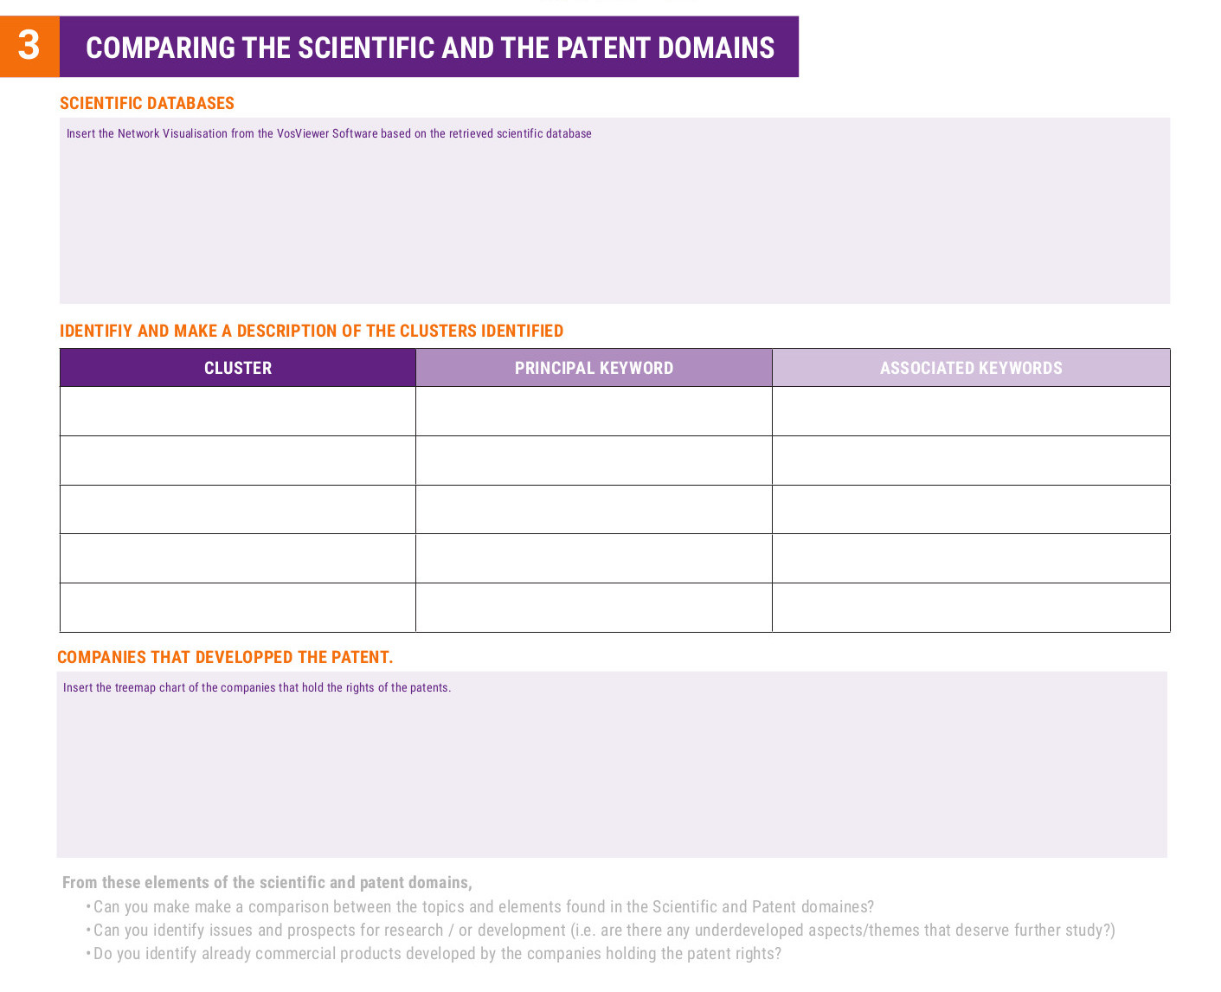Select the PRINCIPAL KEYWORD column header

pyautogui.click(x=594, y=368)
